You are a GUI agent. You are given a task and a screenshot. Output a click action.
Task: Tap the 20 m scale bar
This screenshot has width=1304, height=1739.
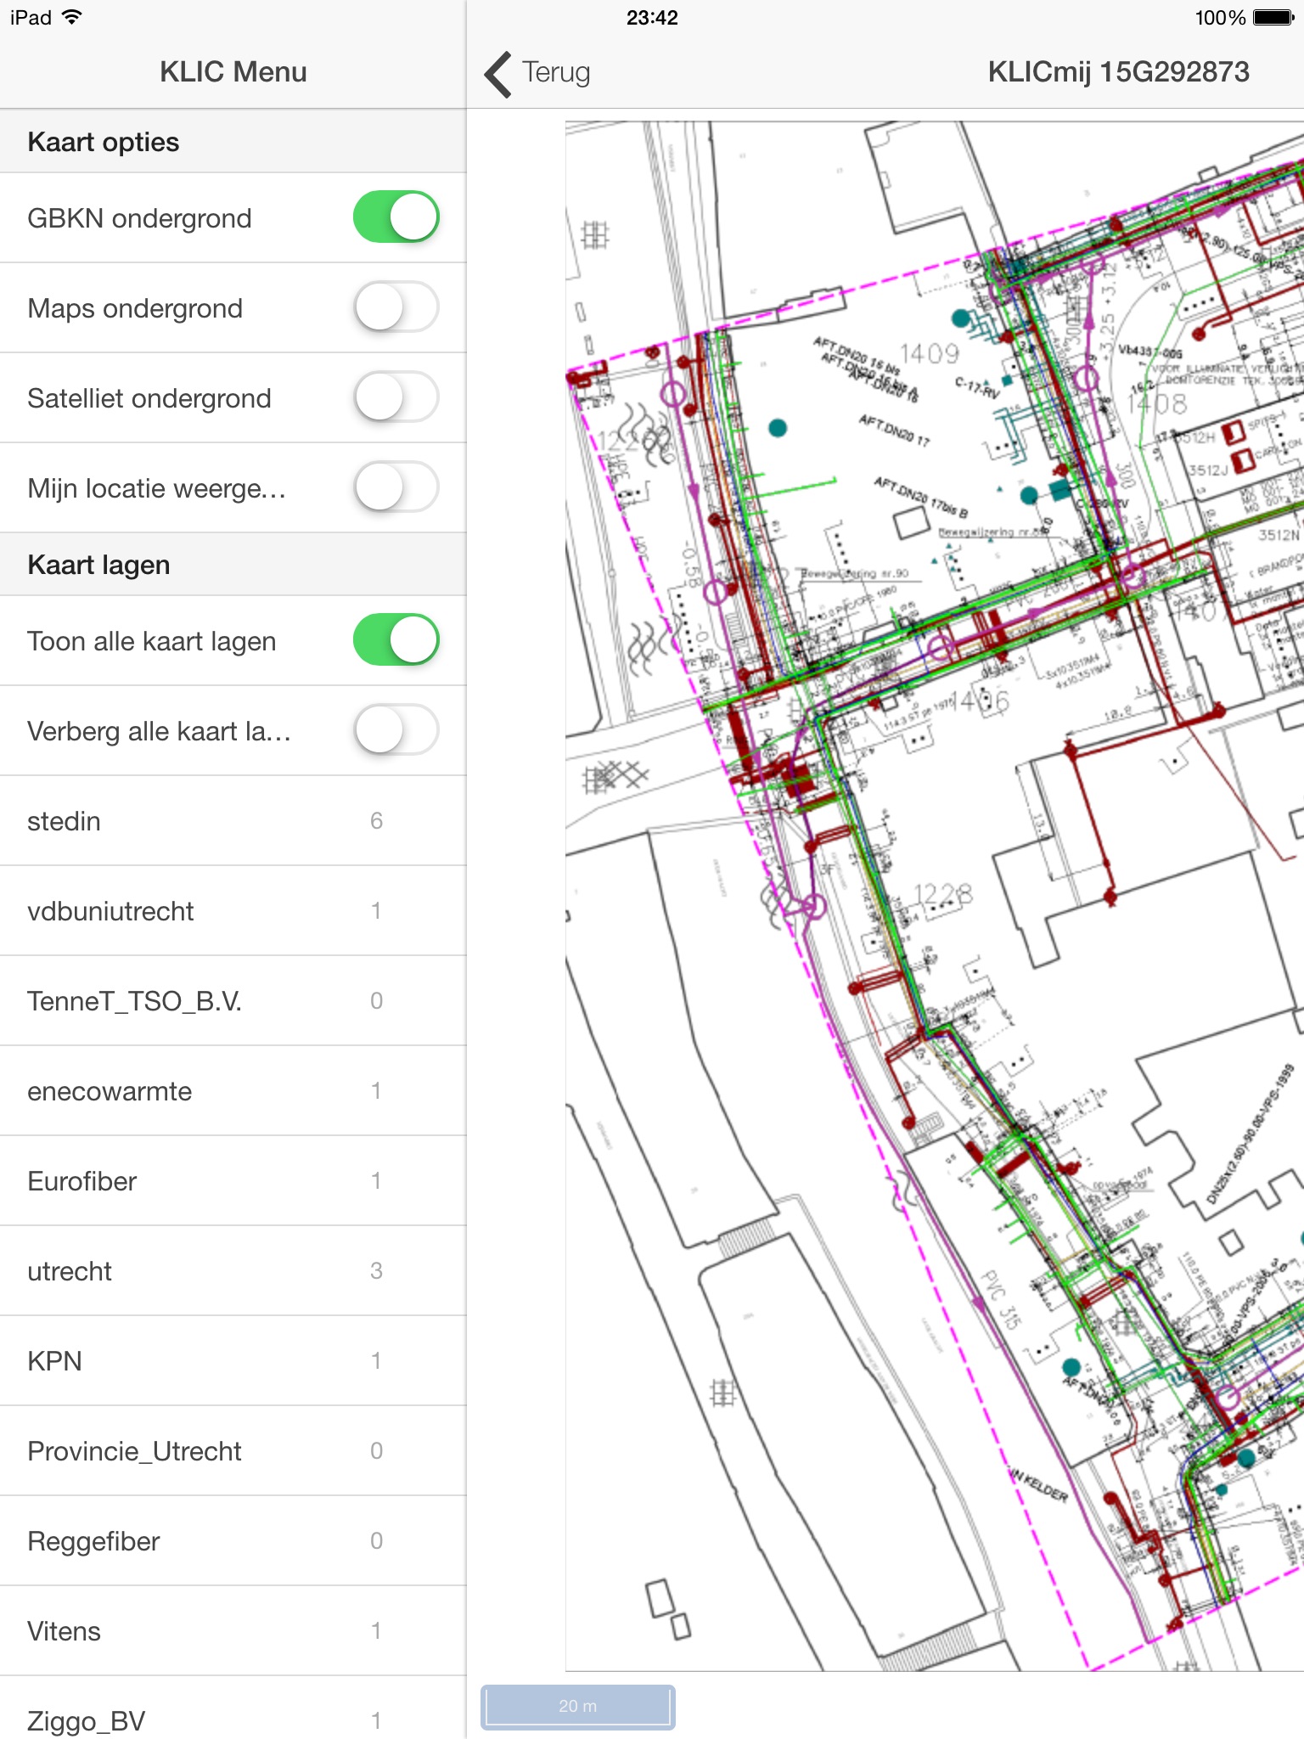[578, 1706]
